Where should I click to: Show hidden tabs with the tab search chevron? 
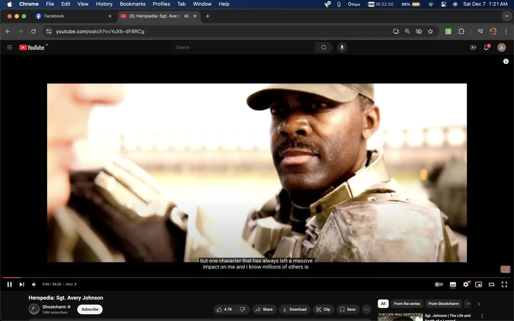click(x=507, y=16)
